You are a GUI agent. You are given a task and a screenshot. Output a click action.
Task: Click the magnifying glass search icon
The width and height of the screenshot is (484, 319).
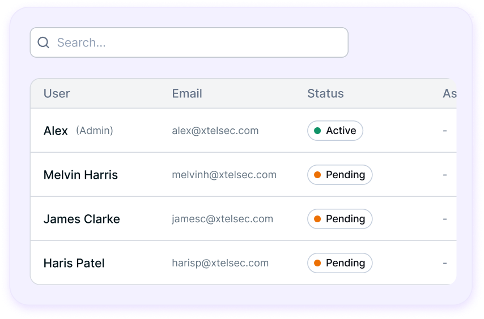[x=43, y=42]
